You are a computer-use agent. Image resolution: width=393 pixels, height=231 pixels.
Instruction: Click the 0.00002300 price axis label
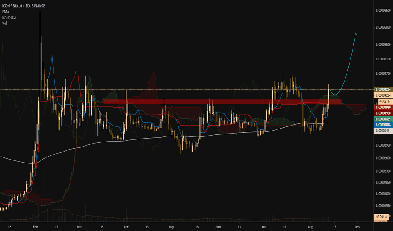383,171
